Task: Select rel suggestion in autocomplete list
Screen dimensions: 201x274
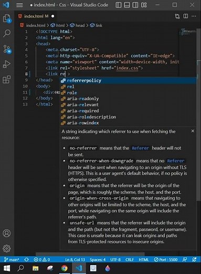Action: click(x=128, y=86)
